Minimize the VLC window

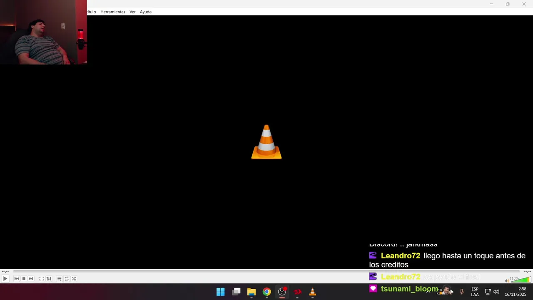point(491,4)
